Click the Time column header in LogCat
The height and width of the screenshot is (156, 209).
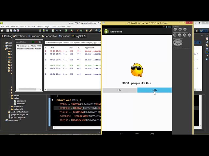pos(52,48)
